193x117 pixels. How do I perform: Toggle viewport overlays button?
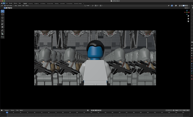tap(176, 6)
